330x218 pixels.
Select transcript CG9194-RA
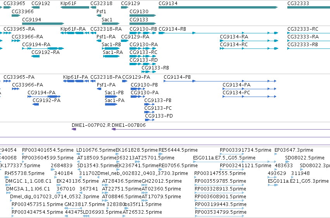[43, 48]
